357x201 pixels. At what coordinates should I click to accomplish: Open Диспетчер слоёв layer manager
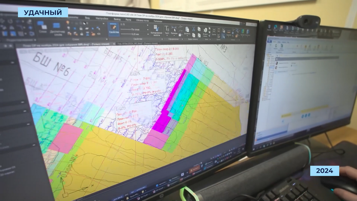click(x=57, y=29)
